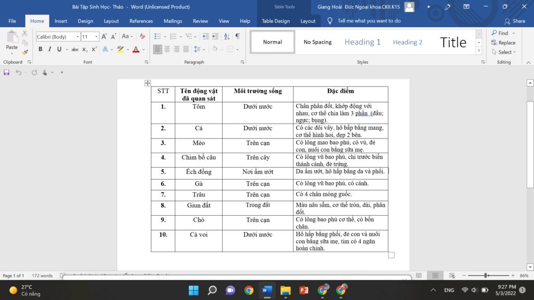
Task: Open the Change Case Aa dropdown
Action: pos(127,36)
